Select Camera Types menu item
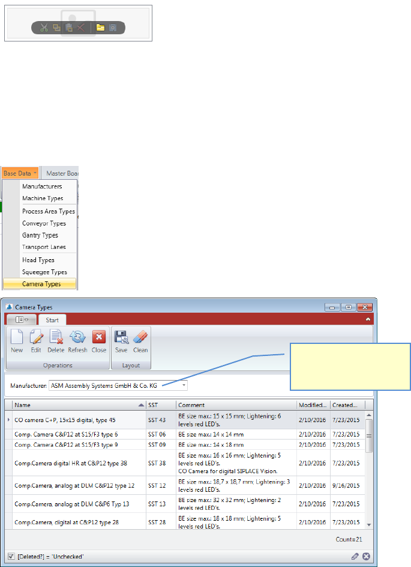Viewport: 411px width, 567px height. coord(40,284)
